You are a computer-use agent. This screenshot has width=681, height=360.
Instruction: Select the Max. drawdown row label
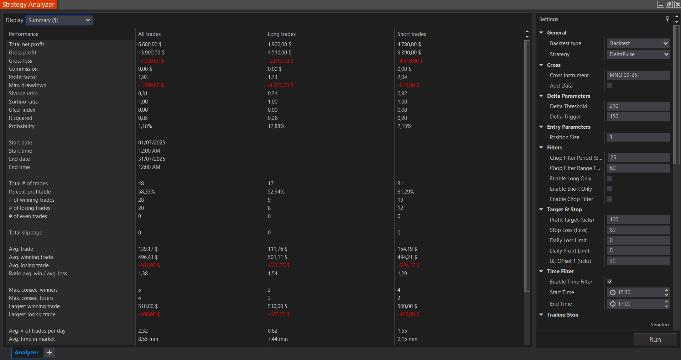click(x=28, y=85)
